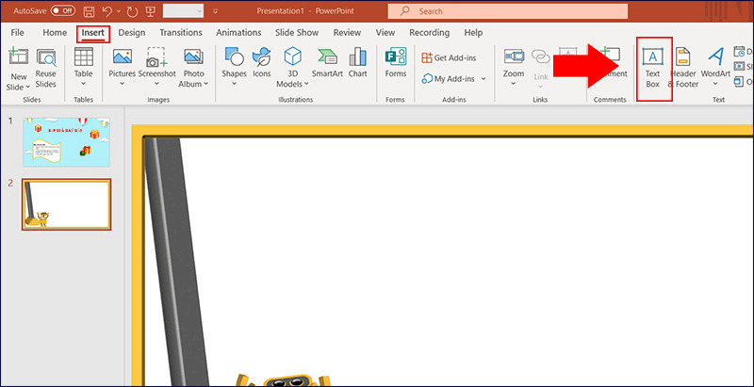
Task: Select the Insert tab
Action: tap(93, 33)
